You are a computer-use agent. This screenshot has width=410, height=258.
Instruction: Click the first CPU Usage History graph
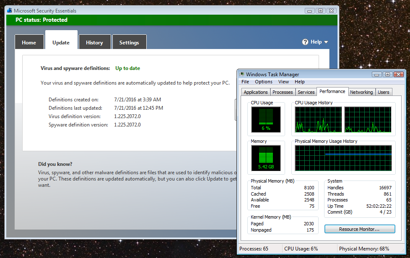point(318,120)
